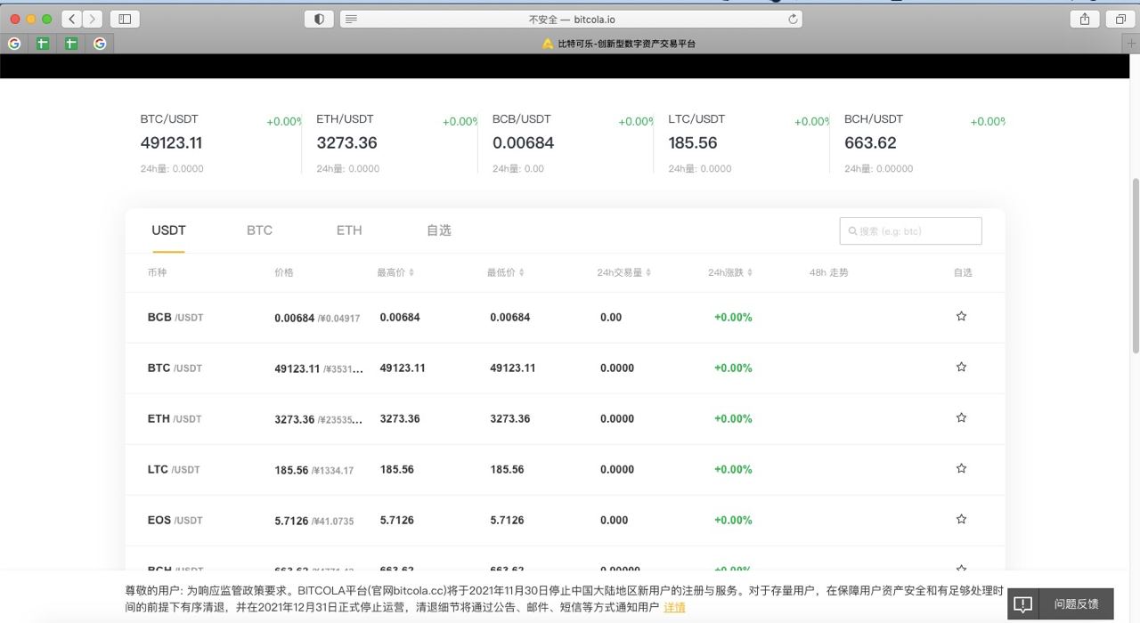Click the coin search field
This screenshot has width=1140, height=623.
910,231
